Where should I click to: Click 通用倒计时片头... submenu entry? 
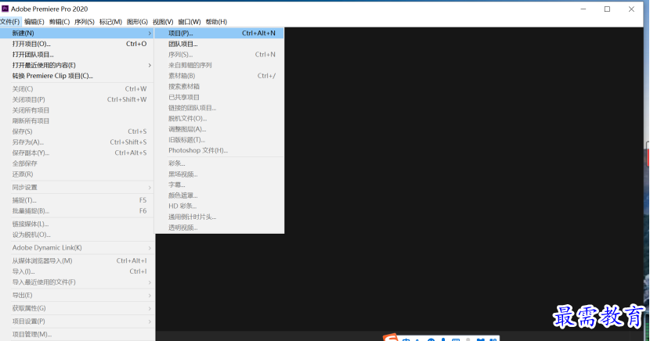click(219, 217)
